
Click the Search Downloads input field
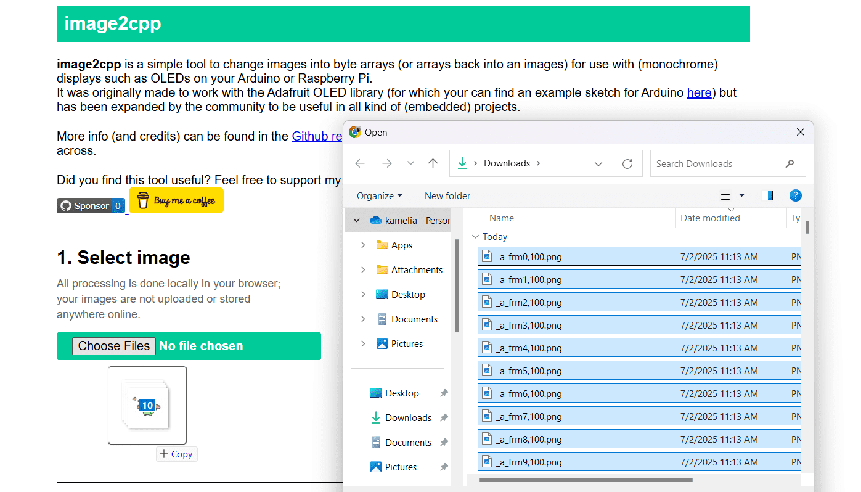pos(718,163)
